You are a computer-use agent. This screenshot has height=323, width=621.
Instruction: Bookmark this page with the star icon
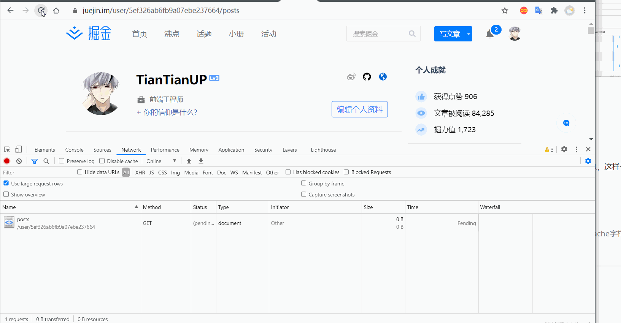505,11
